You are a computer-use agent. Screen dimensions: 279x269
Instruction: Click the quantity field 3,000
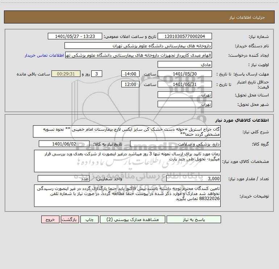point(193,179)
